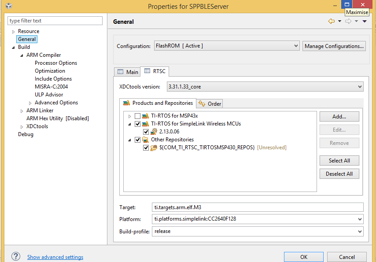Uncheck TI-RTOS for SimpleLink Wireless MCUs
The width and height of the screenshot is (376, 262).
pyautogui.click(x=137, y=124)
